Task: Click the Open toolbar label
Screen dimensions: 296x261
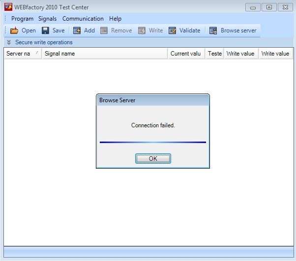Action: 29,30
